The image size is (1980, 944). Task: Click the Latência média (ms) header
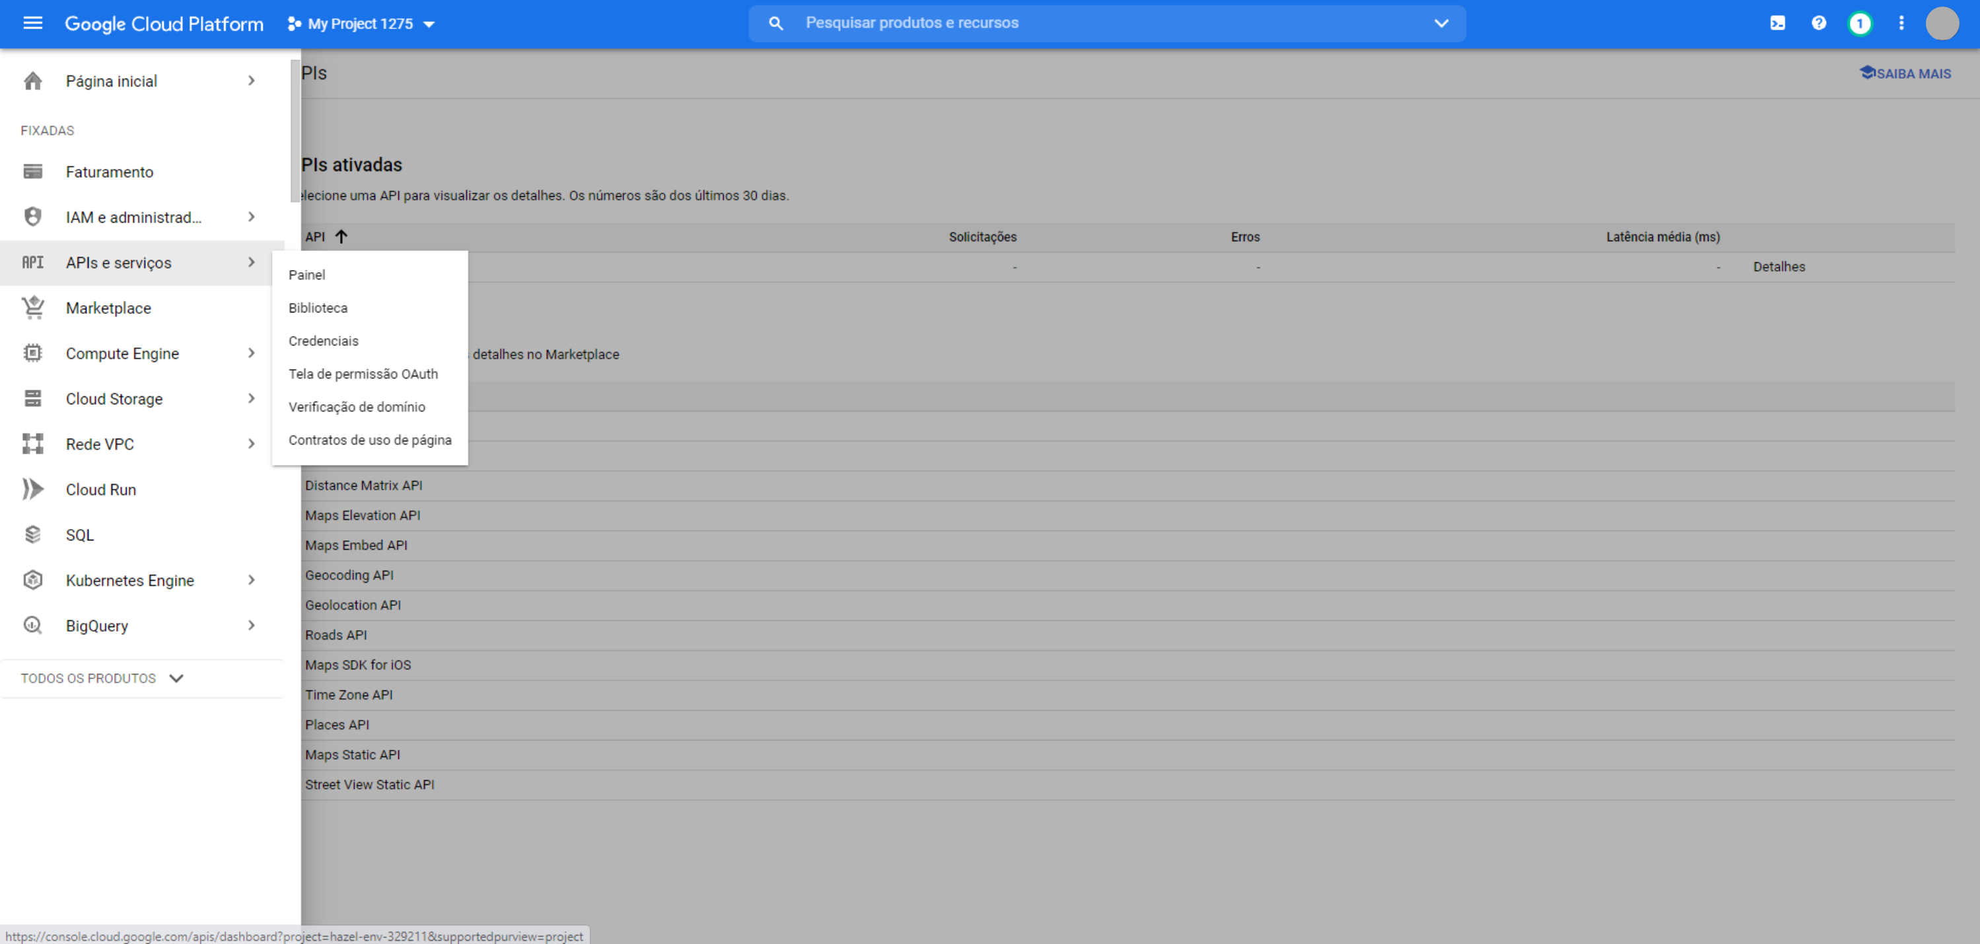pos(1662,236)
